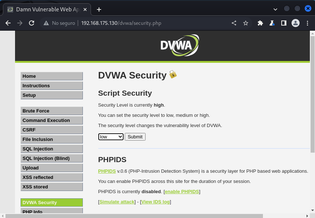Image resolution: width=315 pixels, height=218 pixels.
Task: Click the Simulate attack link
Action: pos(117,202)
